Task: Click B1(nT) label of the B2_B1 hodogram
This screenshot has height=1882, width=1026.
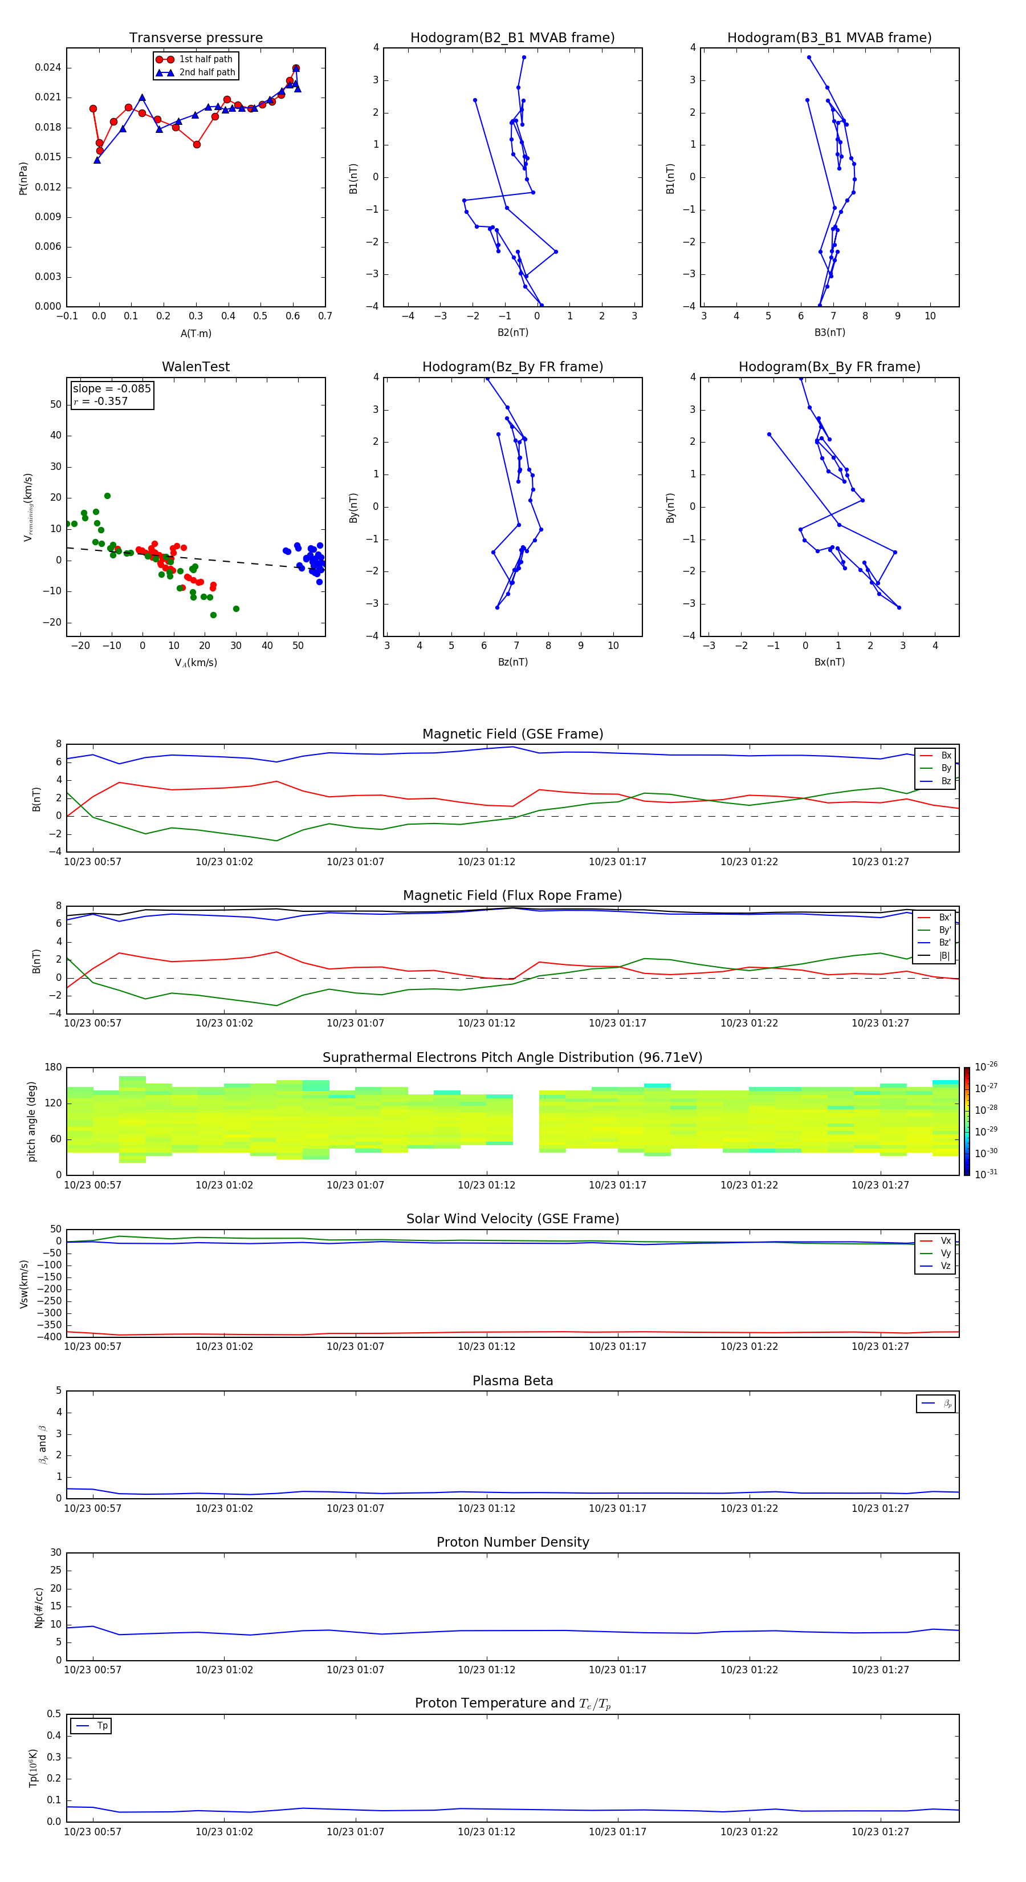Action: tap(353, 179)
